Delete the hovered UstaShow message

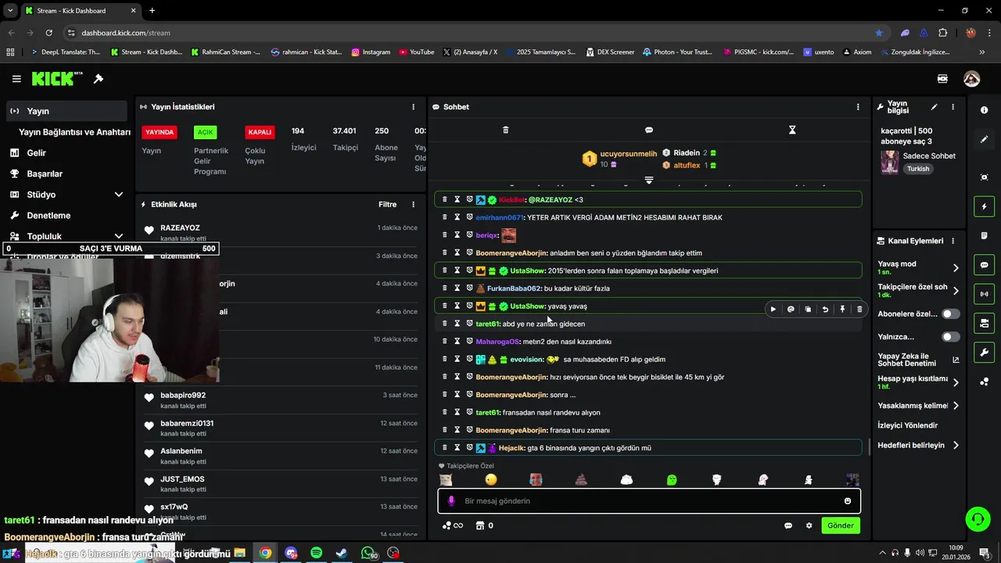859,309
